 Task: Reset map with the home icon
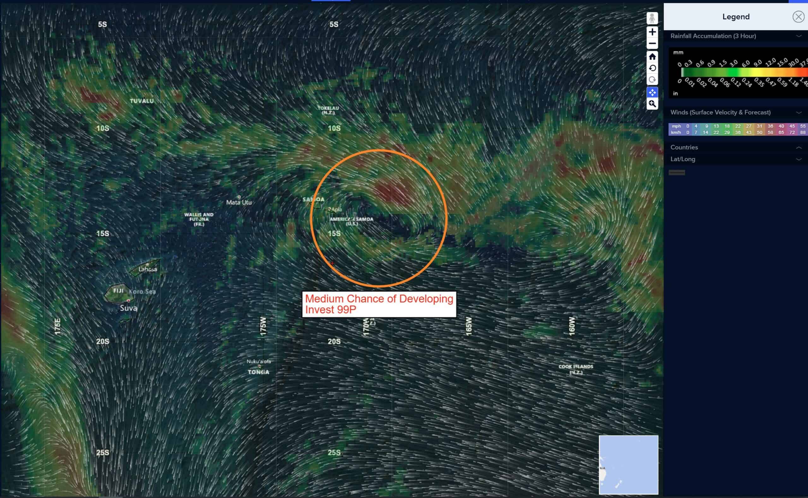(652, 57)
